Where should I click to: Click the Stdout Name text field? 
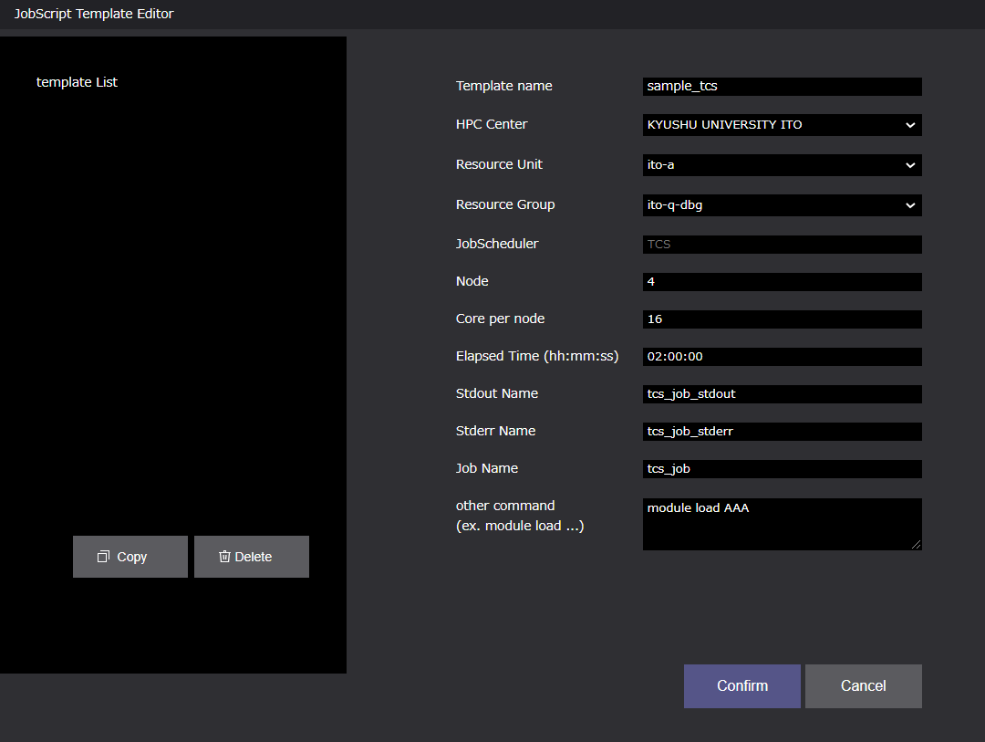click(x=782, y=394)
